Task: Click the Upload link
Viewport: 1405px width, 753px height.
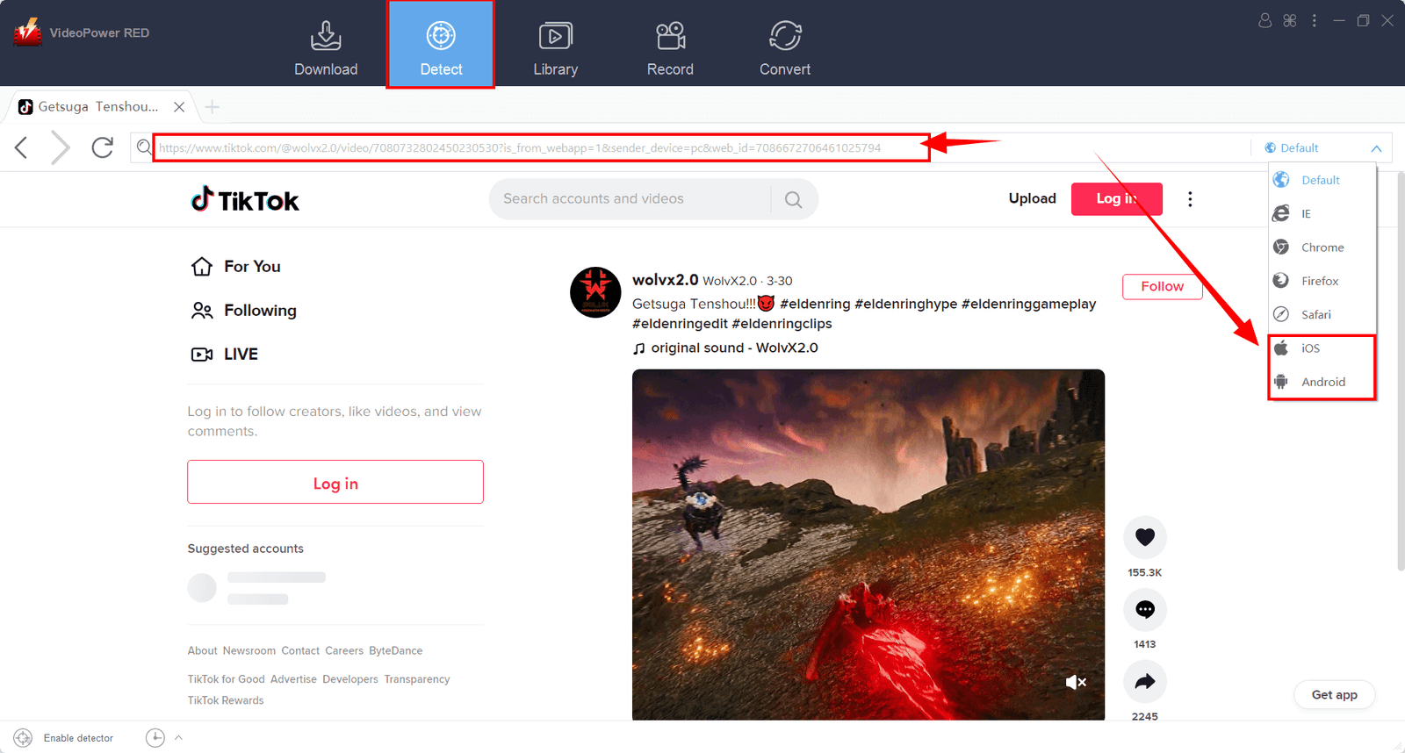Action: pos(1032,198)
